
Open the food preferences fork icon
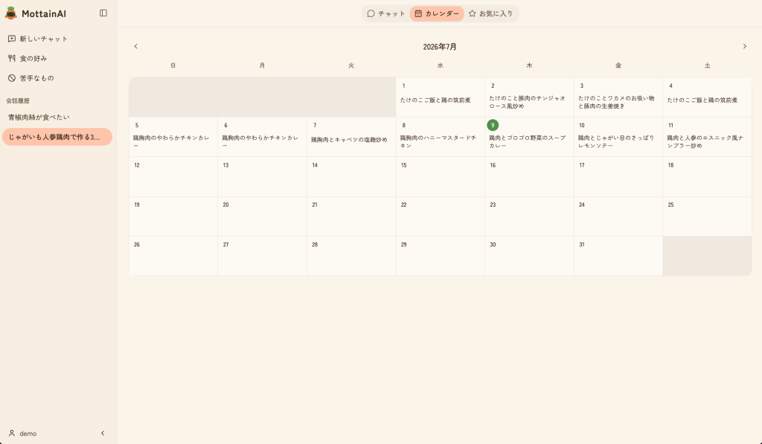12,58
